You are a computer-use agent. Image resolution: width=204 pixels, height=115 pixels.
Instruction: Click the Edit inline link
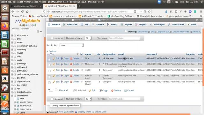click(142, 32)
